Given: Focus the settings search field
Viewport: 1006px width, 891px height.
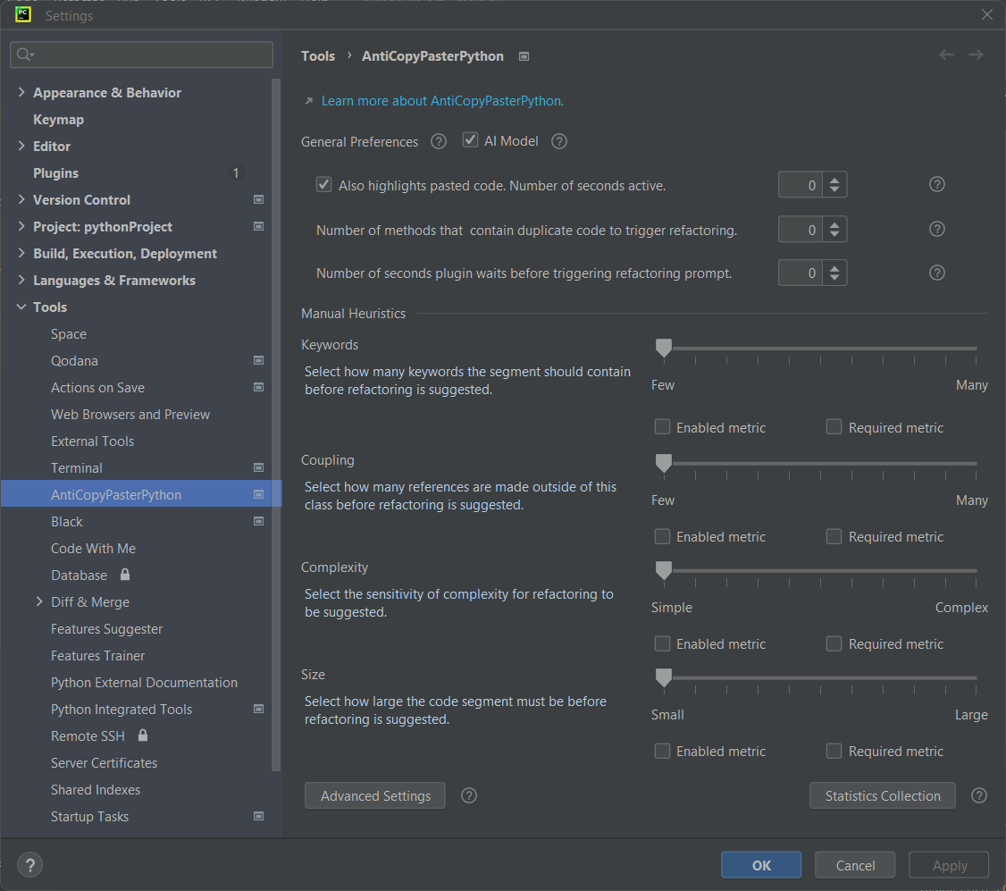Looking at the screenshot, I should (x=142, y=55).
